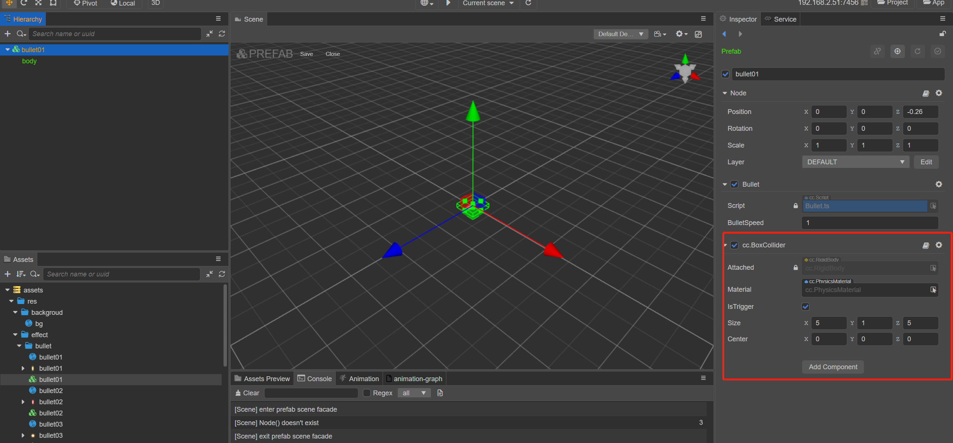Open the Console log file icon
This screenshot has height=443, width=953.
tap(440, 393)
